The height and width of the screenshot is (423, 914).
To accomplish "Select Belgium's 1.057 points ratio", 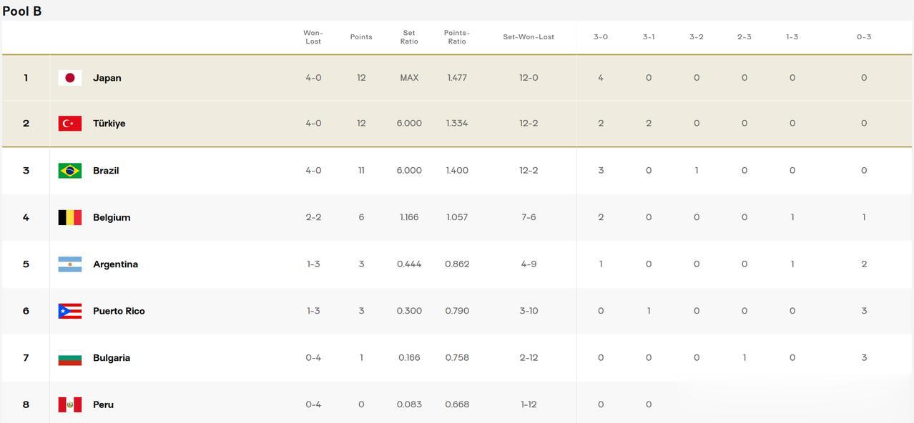I will coord(457,217).
